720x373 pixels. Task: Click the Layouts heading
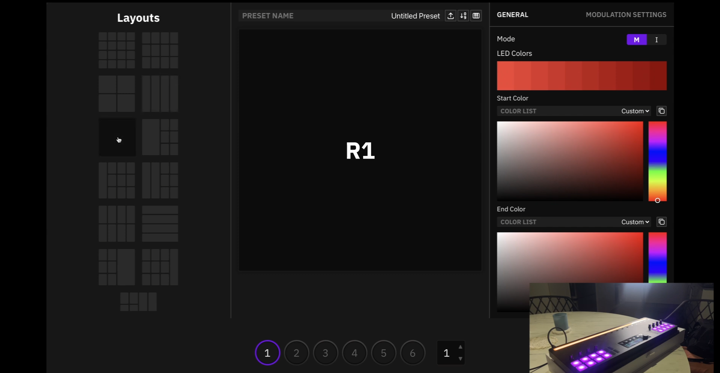point(138,18)
